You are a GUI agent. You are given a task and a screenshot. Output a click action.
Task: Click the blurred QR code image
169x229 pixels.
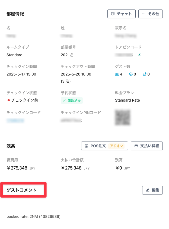123,118
